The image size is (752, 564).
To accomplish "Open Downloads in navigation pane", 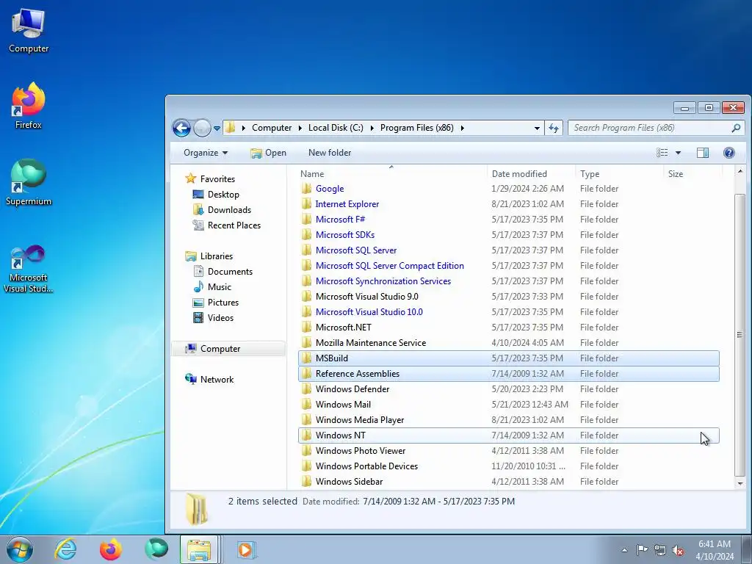I will point(229,209).
